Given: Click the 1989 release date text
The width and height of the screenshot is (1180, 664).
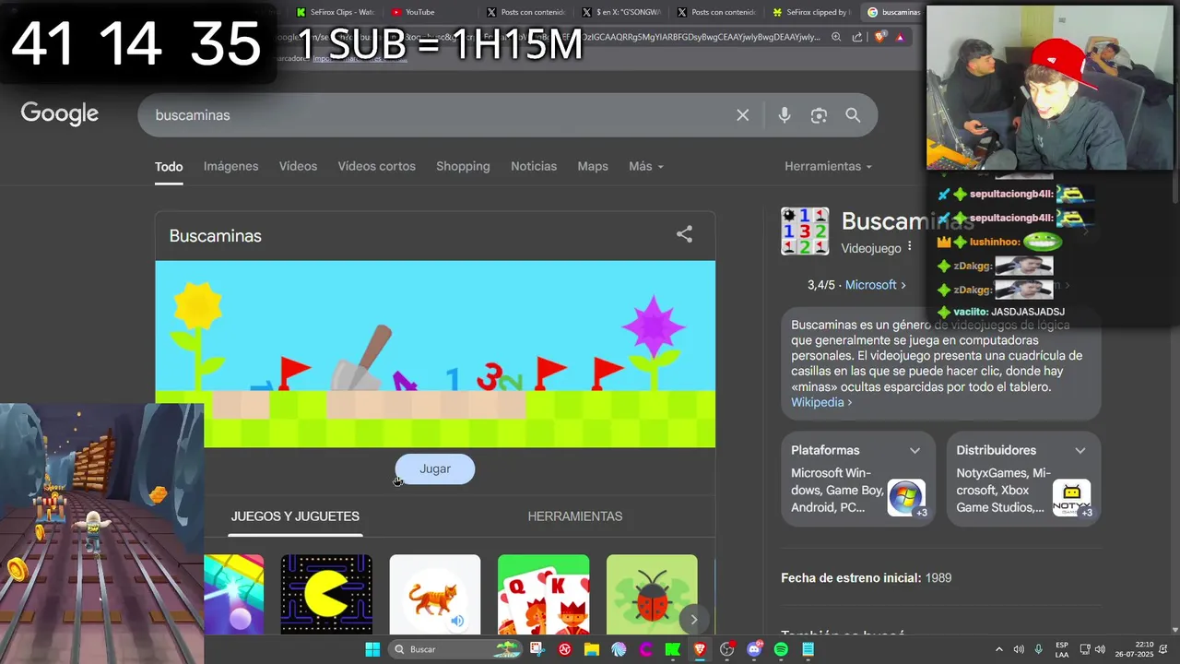Looking at the screenshot, I should click(938, 578).
